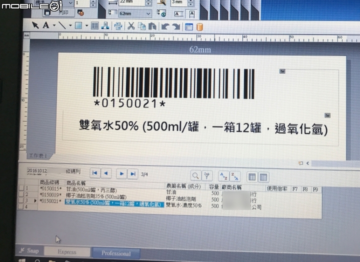Open the text tool dropdown arrow
The width and height of the screenshot is (360, 262).
point(54,25)
